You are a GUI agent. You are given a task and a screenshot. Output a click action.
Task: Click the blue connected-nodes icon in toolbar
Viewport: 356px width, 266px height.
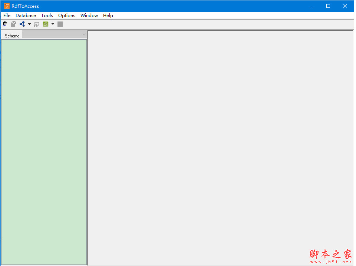(x=22, y=24)
